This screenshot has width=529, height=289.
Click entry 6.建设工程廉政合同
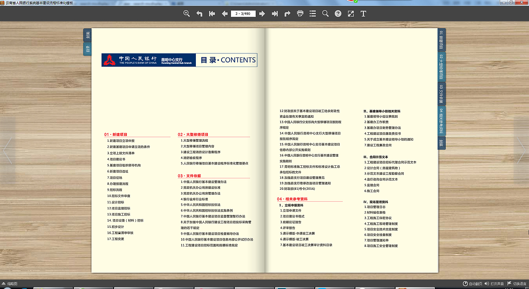pos(378,145)
